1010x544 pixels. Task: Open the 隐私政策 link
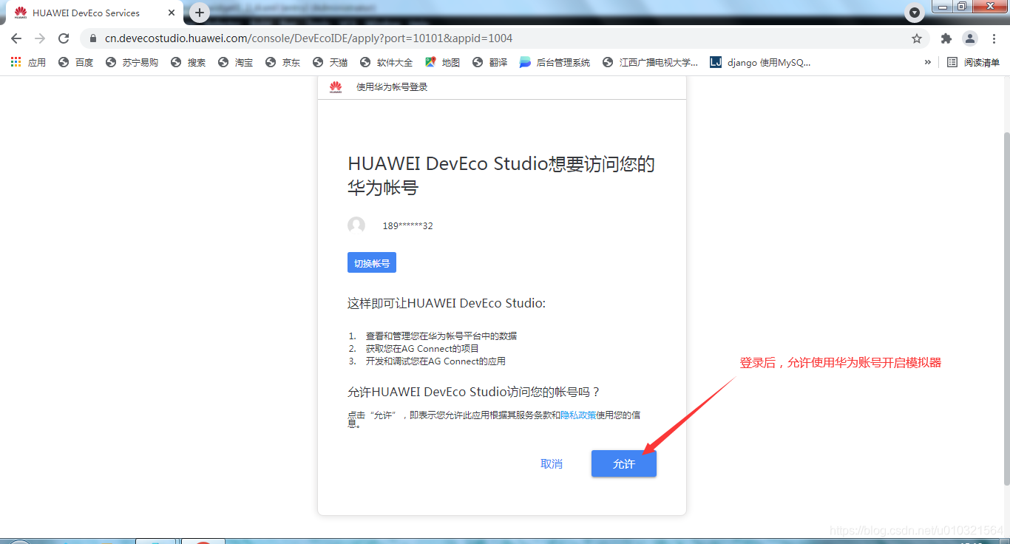pos(578,415)
